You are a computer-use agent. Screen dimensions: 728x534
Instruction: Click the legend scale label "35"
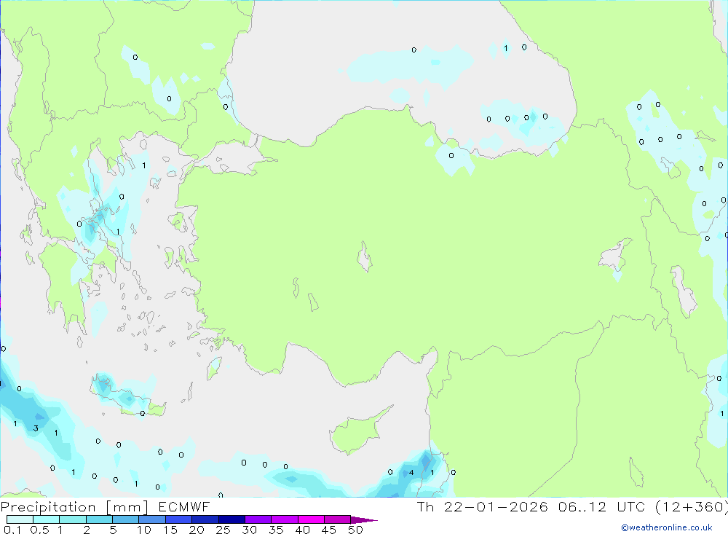(x=276, y=530)
